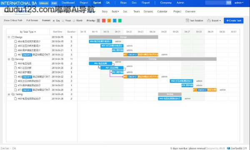Collapse the Develop task group
Image resolution: width=250 pixels, height=150 pixels.
pos(9,59)
